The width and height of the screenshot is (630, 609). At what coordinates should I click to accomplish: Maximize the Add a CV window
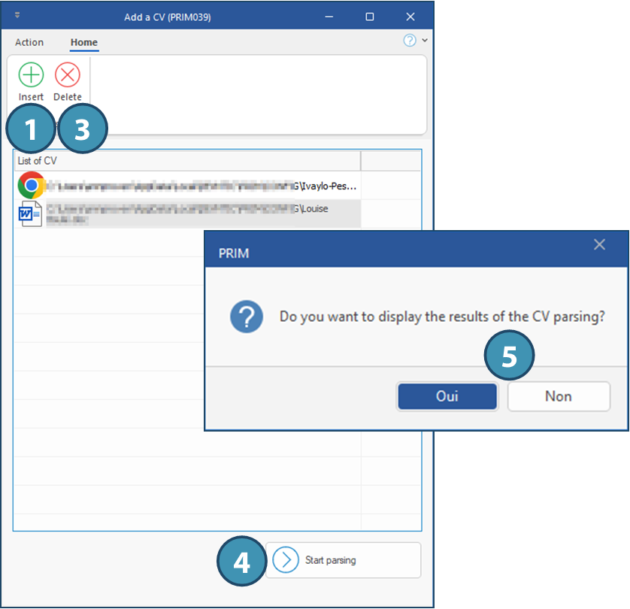pyautogui.click(x=369, y=17)
